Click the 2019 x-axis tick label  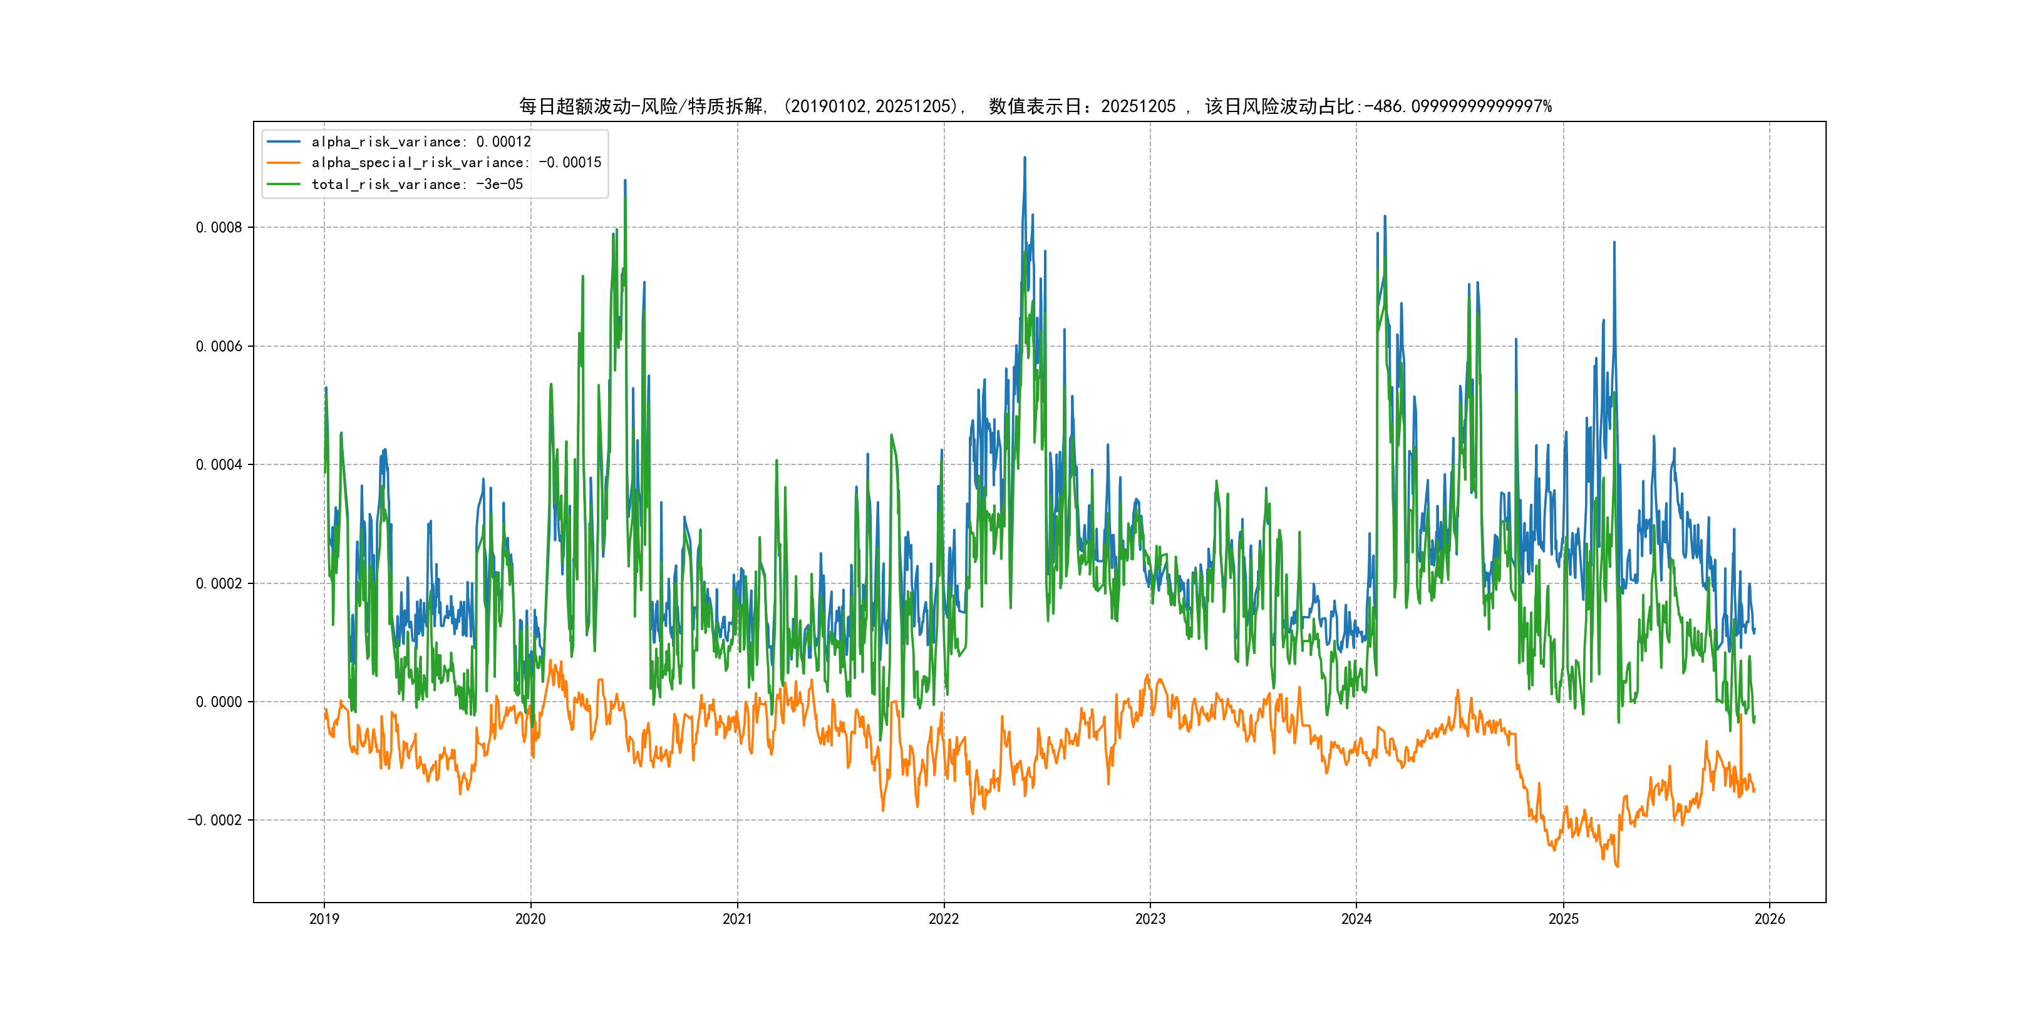324,919
